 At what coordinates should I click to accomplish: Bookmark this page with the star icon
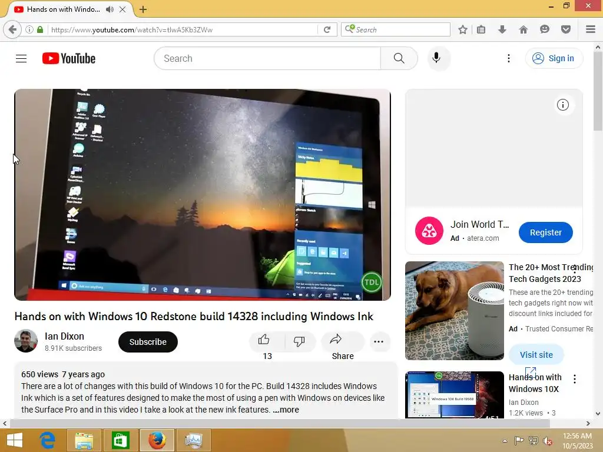[463, 29]
